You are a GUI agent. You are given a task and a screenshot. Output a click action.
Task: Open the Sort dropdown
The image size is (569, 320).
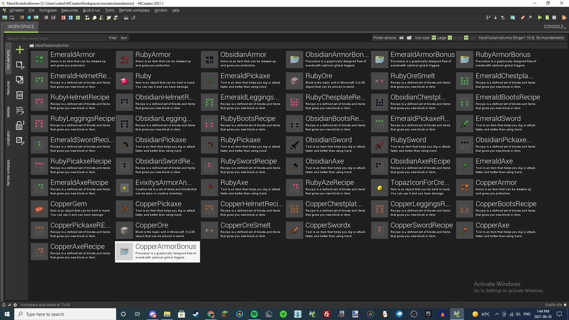(124, 38)
